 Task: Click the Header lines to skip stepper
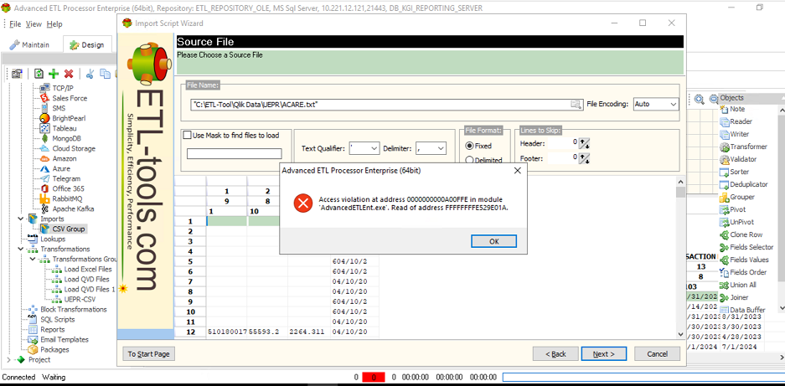(584, 143)
